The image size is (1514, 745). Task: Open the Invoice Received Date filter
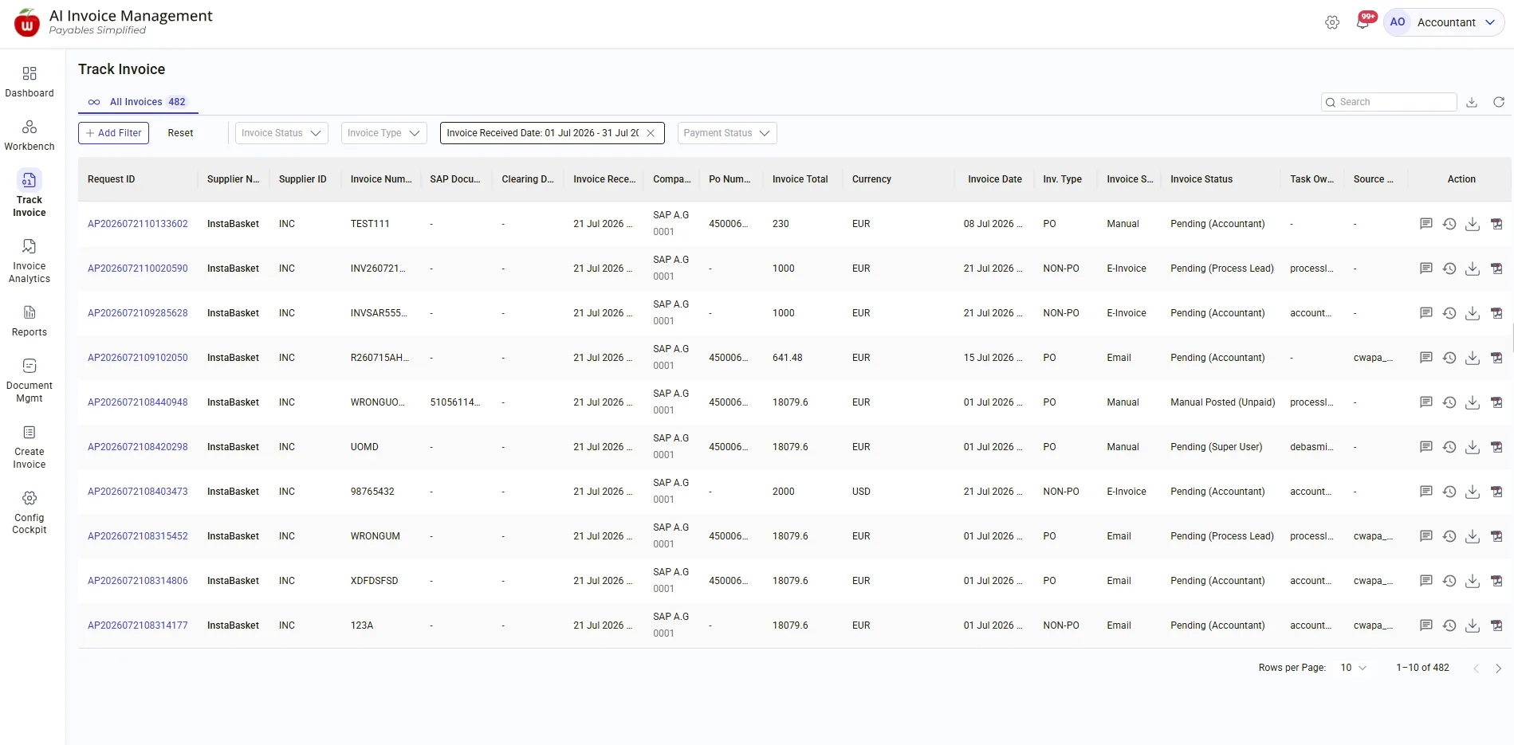coord(542,133)
